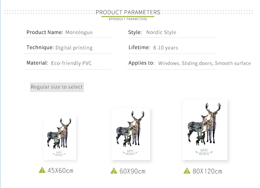260x188 pixels.
Task: Click the 'Style:' label
Action: [x=135, y=32]
